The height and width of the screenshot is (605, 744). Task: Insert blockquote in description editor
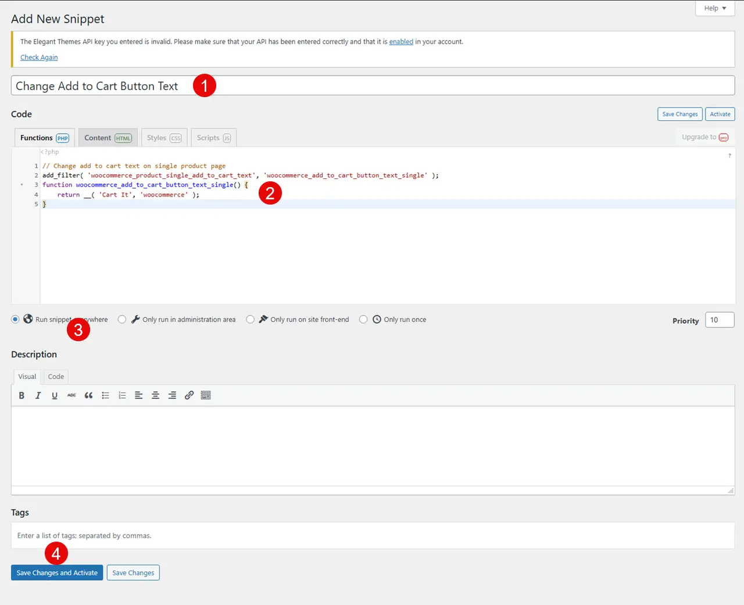point(88,395)
